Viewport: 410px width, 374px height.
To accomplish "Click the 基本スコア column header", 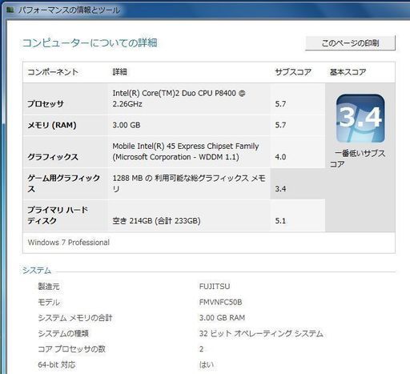I will (348, 72).
